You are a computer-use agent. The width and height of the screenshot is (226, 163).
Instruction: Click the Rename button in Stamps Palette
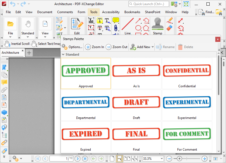pos(165,47)
